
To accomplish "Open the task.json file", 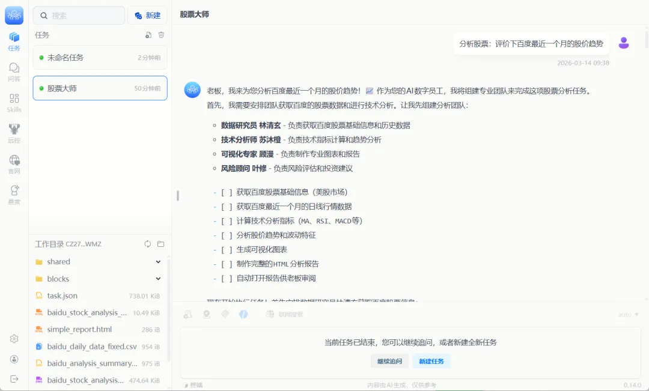I will pos(99,296).
